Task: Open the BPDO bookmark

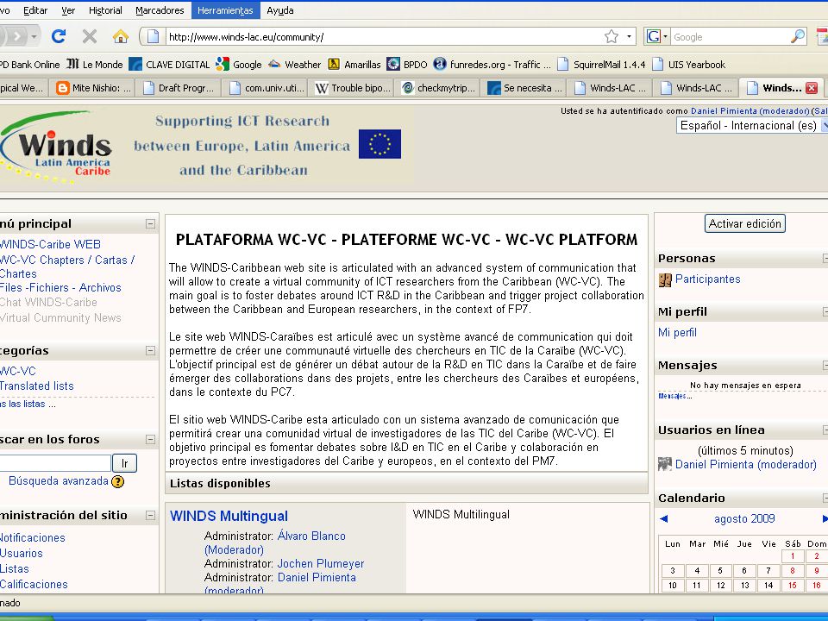Action: (406, 65)
